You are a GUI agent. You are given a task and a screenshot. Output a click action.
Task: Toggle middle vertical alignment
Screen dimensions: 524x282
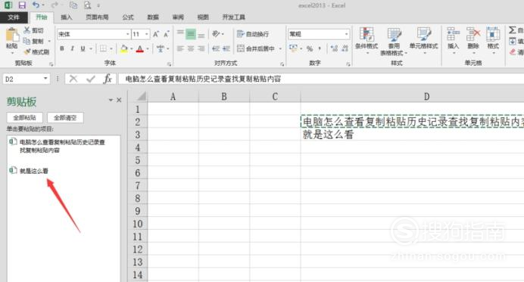coord(191,34)
